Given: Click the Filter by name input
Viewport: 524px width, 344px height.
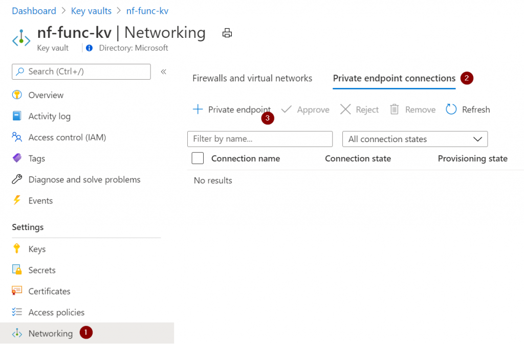Looking at the screenshot, I should (259, 139).
